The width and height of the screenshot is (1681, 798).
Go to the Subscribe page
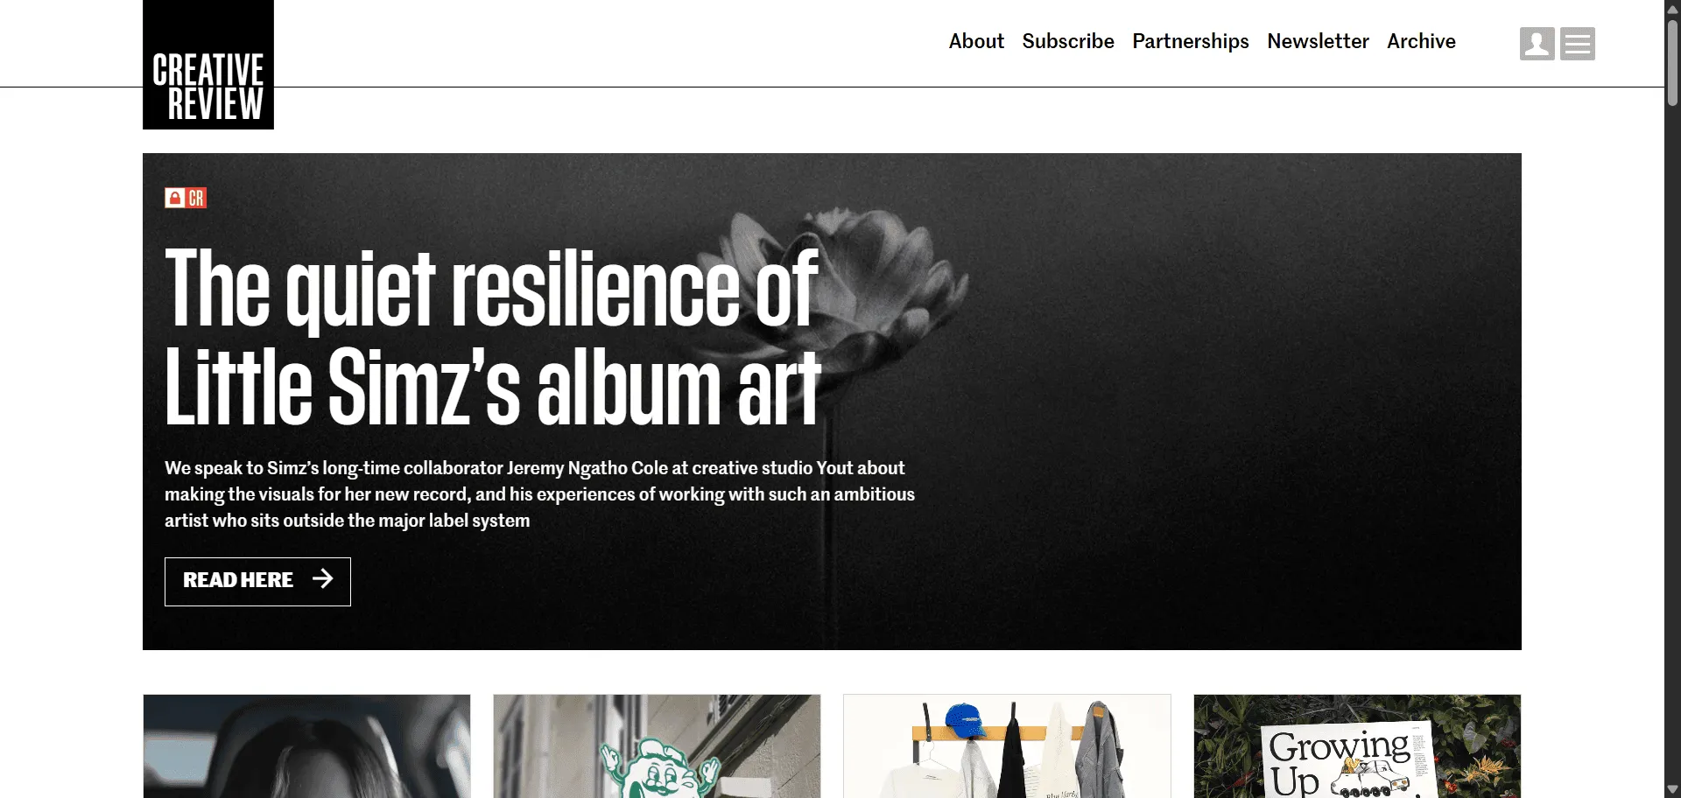[1068, 41]
